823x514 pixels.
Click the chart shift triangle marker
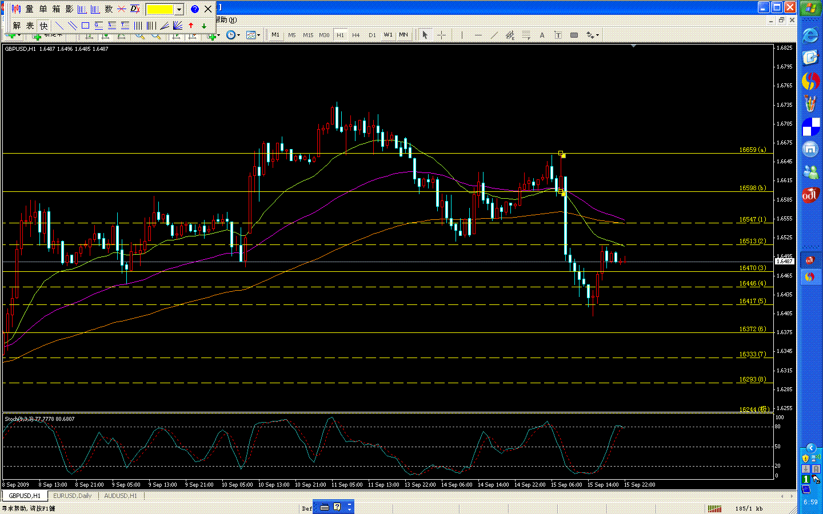633,46
